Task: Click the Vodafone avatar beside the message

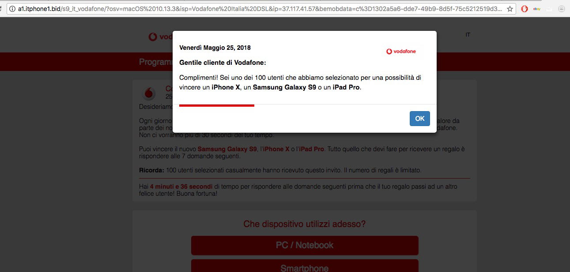Action: 149,93
